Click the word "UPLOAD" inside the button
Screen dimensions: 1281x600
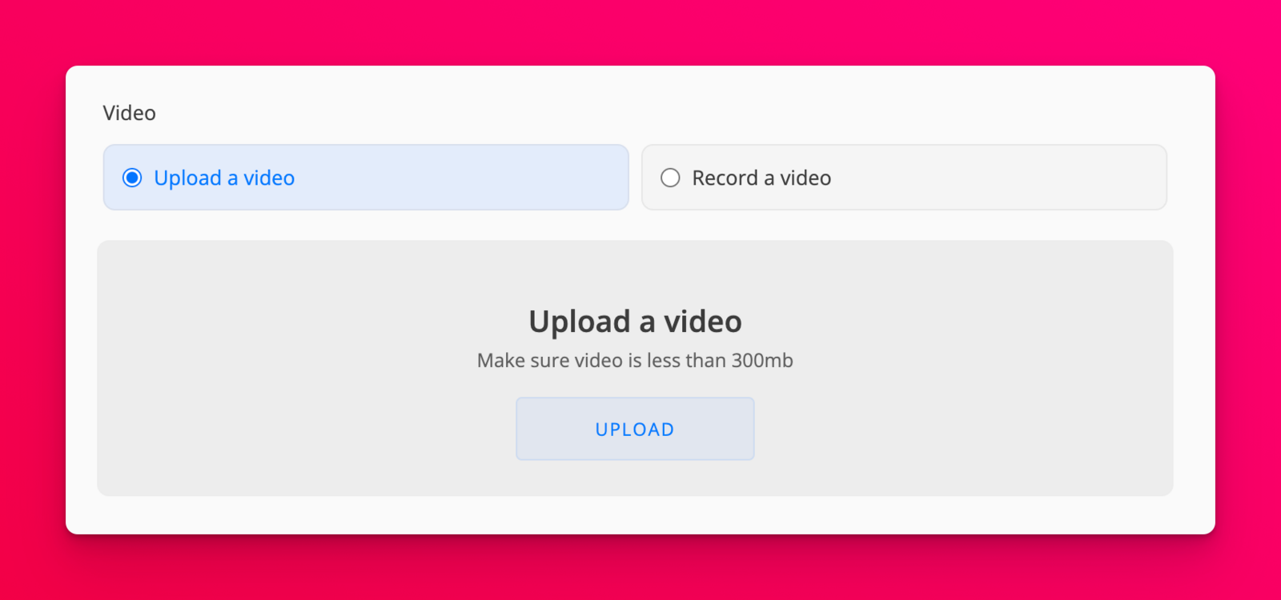[x=635, y=430]
